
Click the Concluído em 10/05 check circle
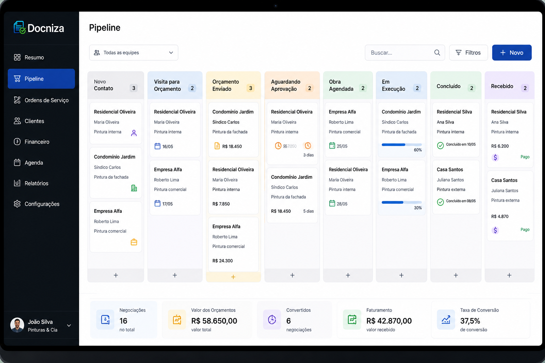pyautogui.click(x=440, y=145)
